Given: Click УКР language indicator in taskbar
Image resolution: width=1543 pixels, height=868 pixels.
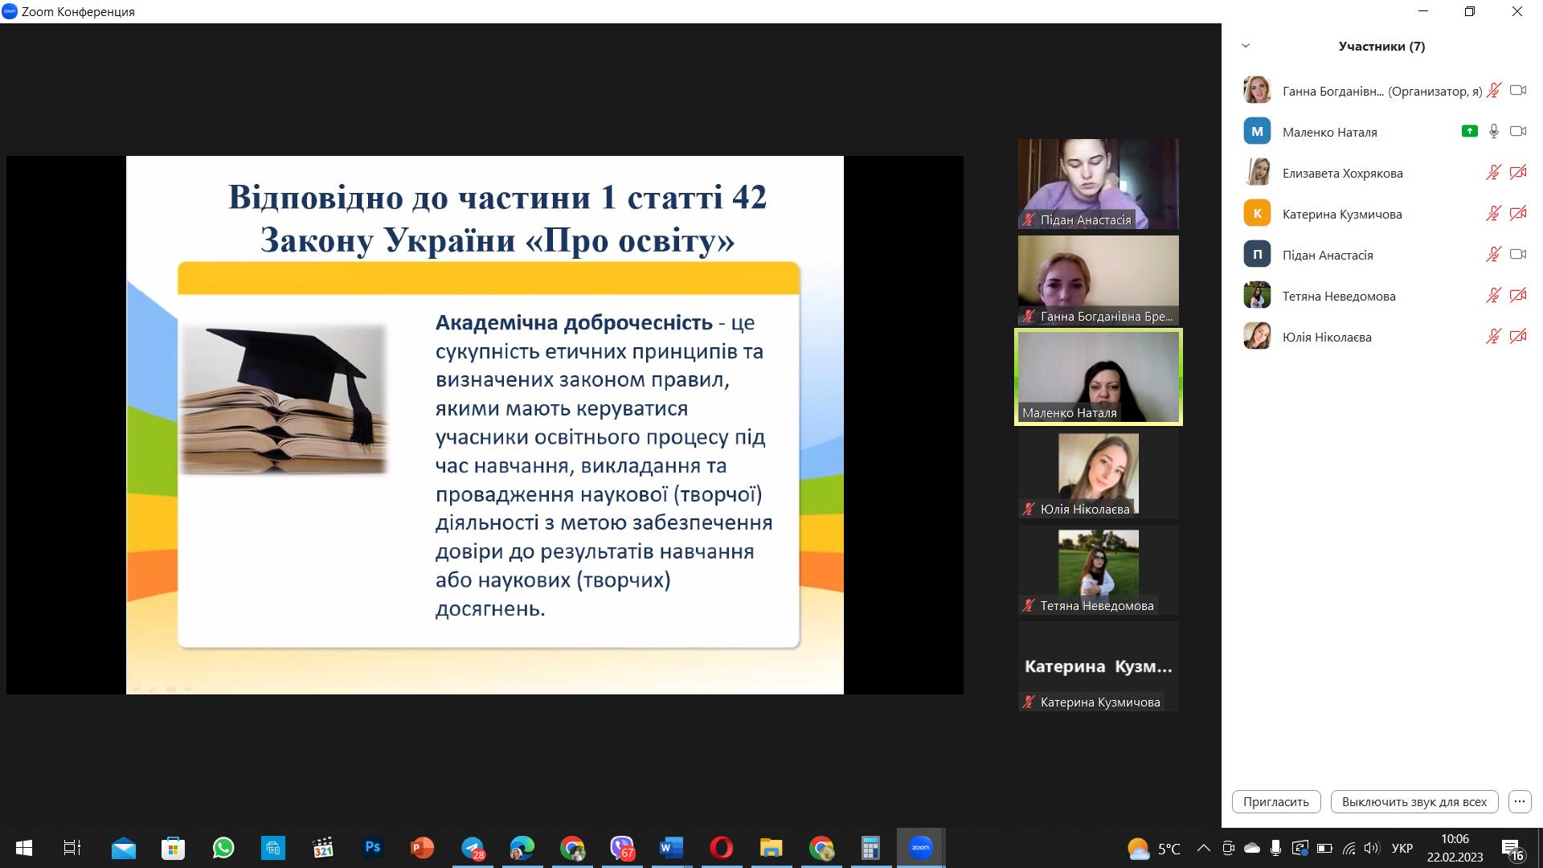Looking at the screenshot, I should pyautogui.click(x=1402, y=848).
